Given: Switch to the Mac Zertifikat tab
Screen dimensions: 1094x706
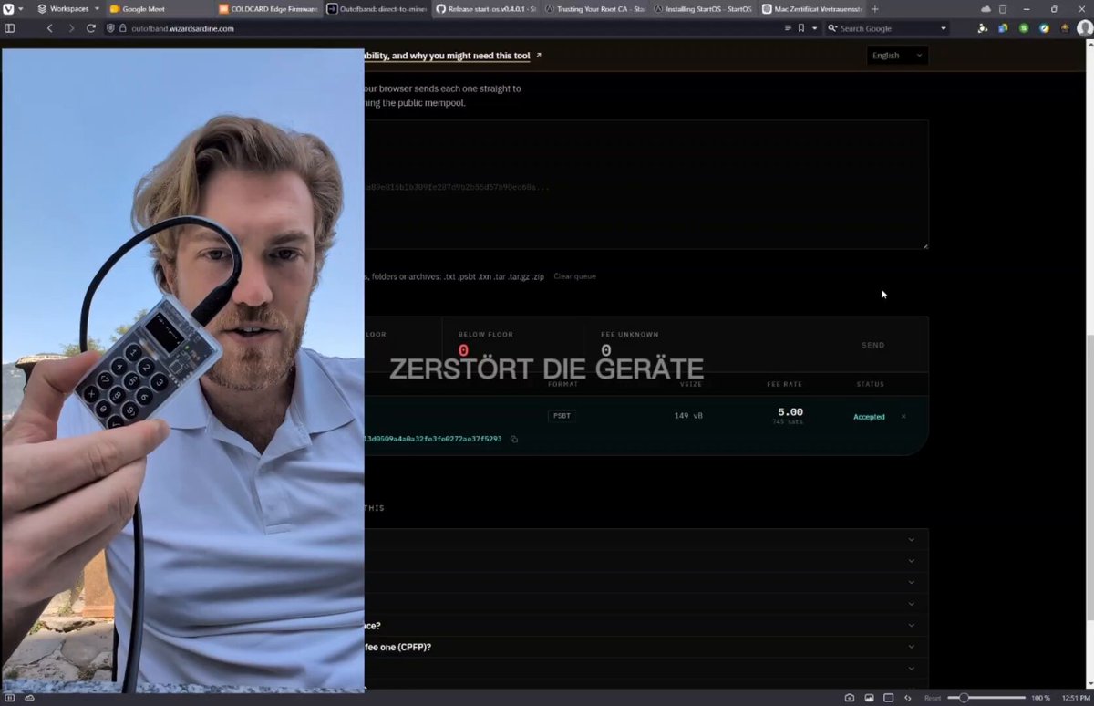Looking at the screenshot, I should click(x=810, y=9).
